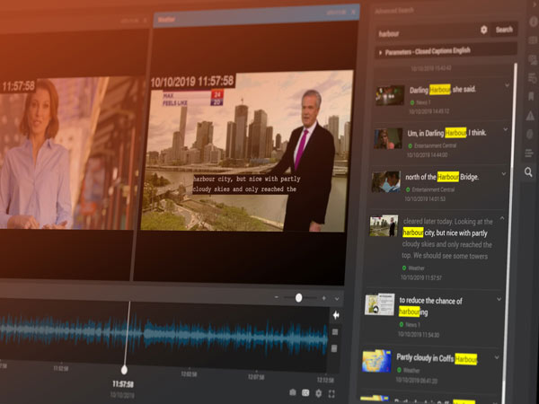Open player settings gear below the timeline

tap(319, 393)
